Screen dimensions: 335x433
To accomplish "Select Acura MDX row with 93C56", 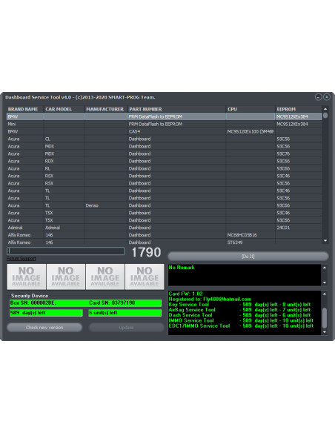I will click(165, 146).
